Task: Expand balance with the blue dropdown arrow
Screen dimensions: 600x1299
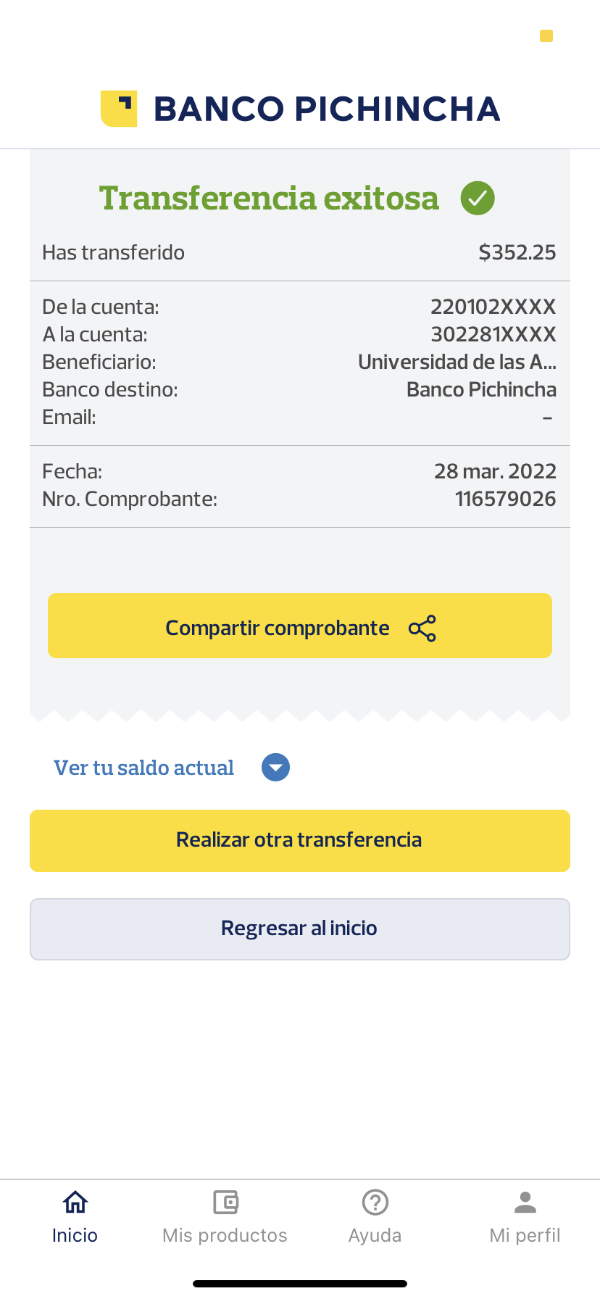Action: click(275, 768)
